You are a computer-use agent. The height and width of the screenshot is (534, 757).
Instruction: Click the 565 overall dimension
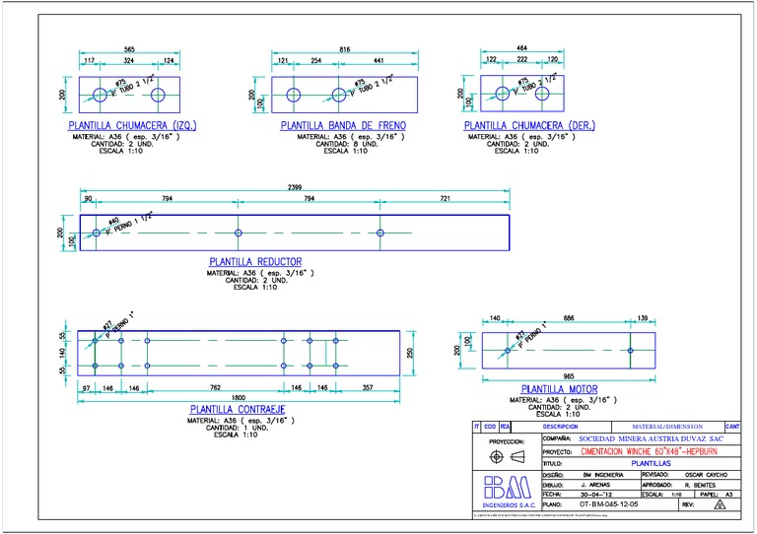coord(129,49)
